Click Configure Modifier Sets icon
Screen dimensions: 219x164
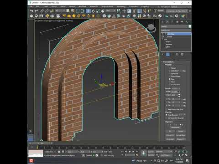click(182, 54)
